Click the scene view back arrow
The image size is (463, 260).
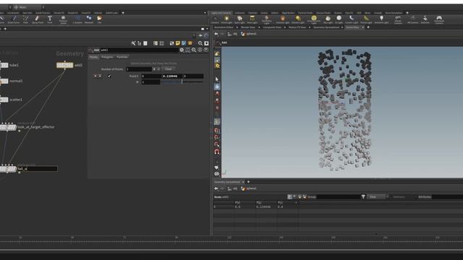click(216, 34)
